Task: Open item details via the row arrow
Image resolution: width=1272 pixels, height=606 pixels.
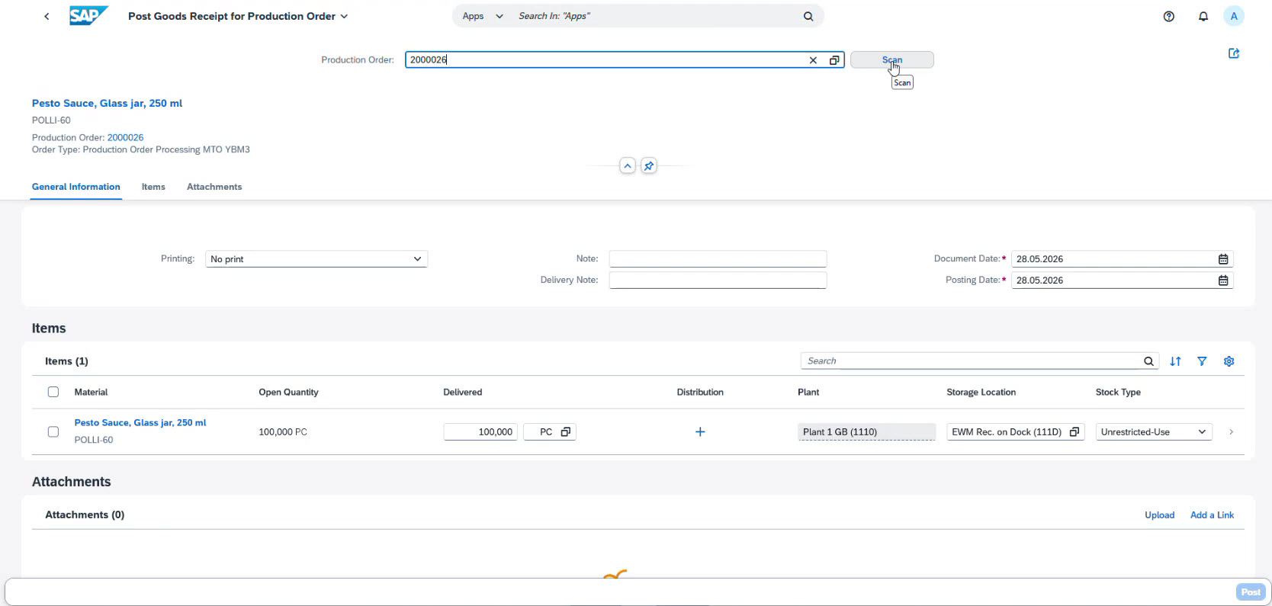Action: (x=1231, y=432)
